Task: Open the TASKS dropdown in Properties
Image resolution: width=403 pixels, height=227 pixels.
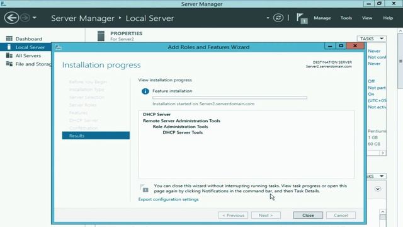Action: pyautogui.click(x=372, y=38)
